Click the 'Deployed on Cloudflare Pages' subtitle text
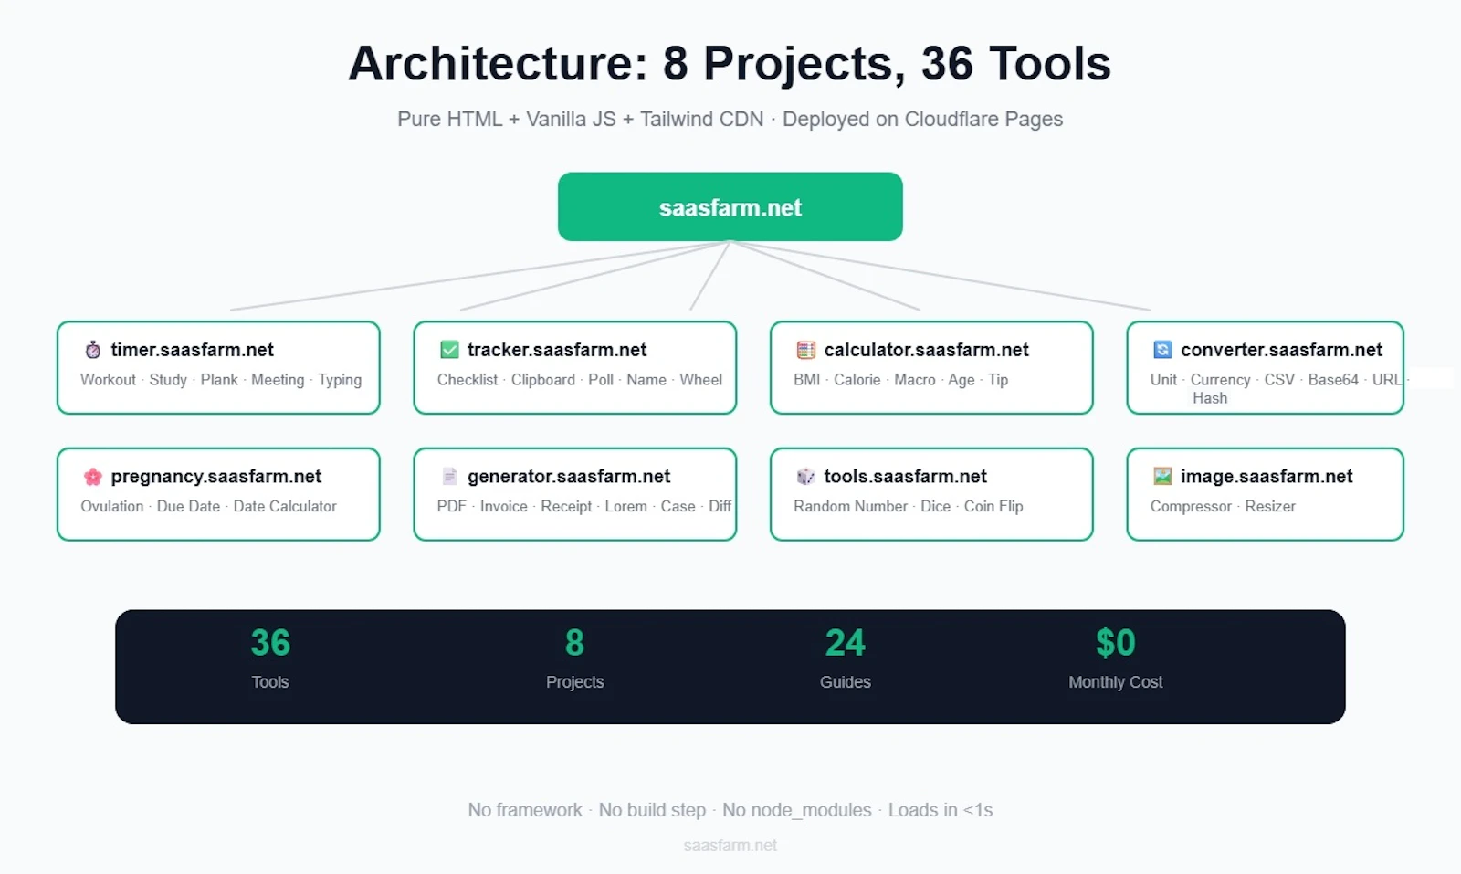This screenshot has width=1461, height=874. pos(922,120)
